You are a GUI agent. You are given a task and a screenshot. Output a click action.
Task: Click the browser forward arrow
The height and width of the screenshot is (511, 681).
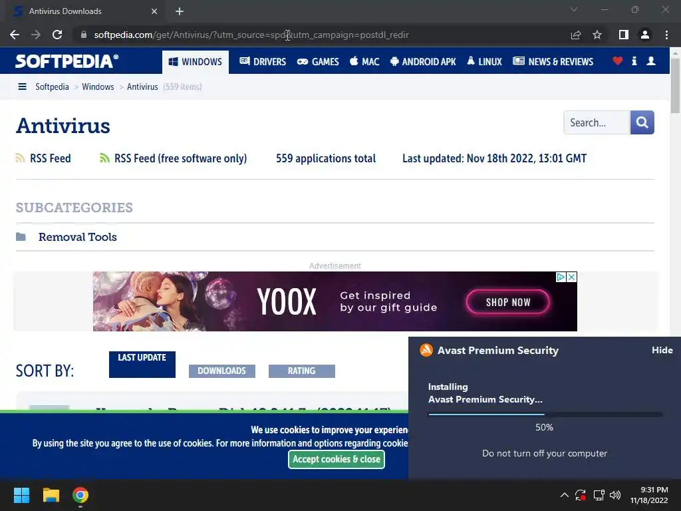pyautogui.click(x=36, y=35)
